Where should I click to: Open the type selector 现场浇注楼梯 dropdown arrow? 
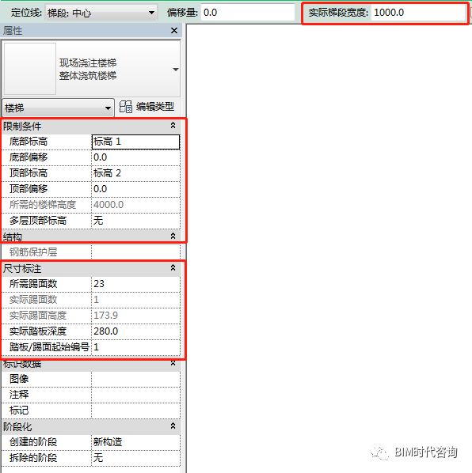pos(176,70)
